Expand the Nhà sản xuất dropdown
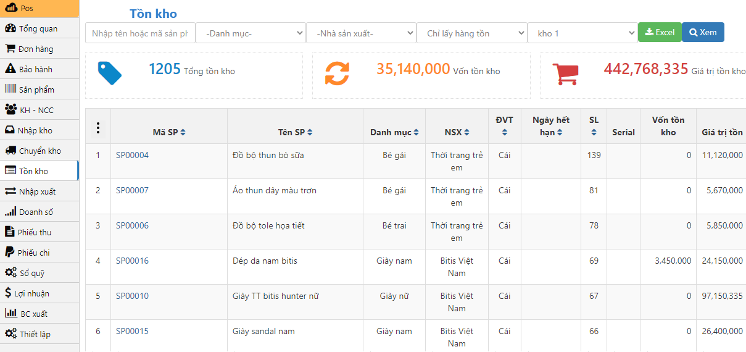Screen dimensions: 746x352 tap(361, 33)
